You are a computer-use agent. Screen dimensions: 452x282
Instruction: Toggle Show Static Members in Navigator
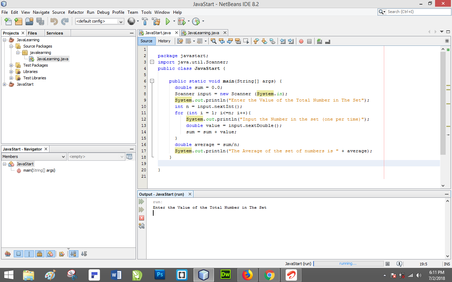pos(29,253)
